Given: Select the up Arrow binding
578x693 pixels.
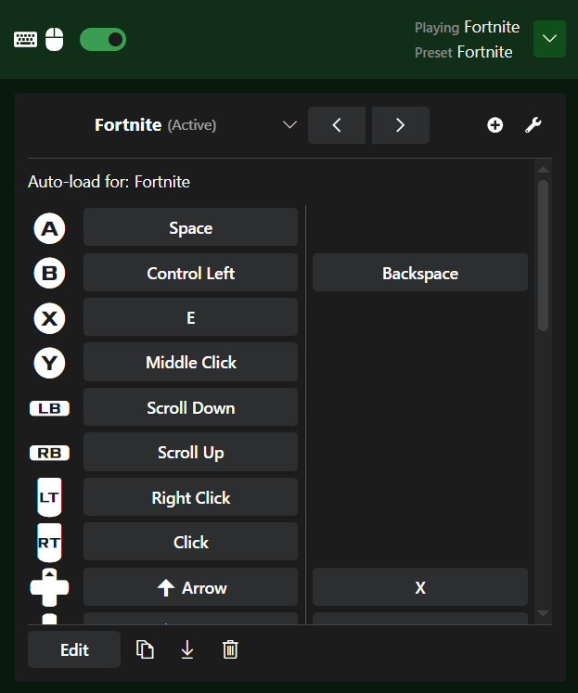Looking at the screenshot, I should [190, 587].
